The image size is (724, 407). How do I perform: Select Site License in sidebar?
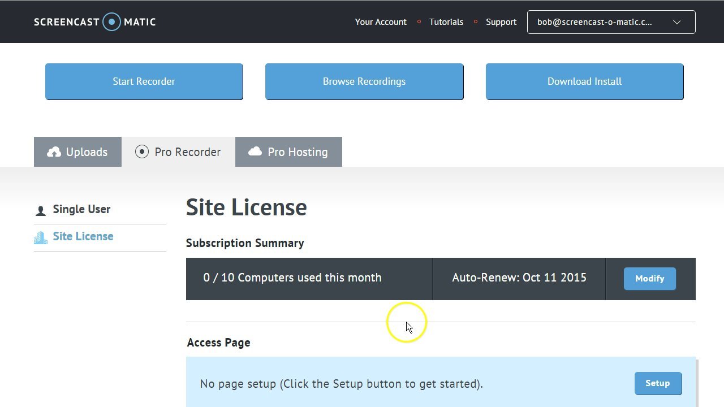point(83,236)
